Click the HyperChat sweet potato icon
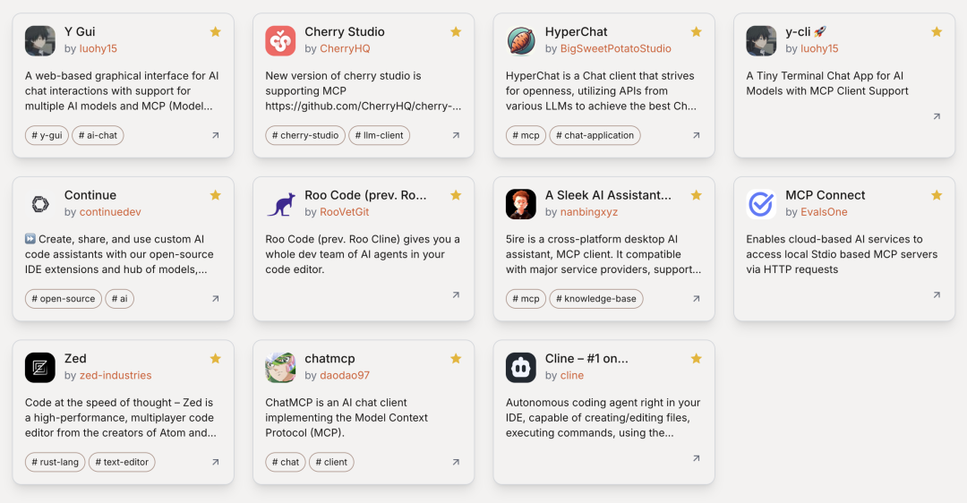This screenshot has width=967, height=503. click(521, 40)
